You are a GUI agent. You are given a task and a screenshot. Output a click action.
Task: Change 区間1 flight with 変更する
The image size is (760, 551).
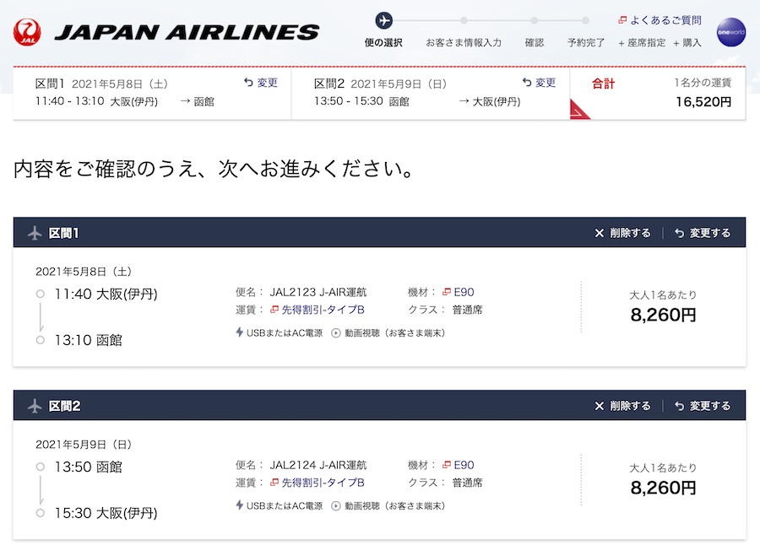click(x=703, y=233)
